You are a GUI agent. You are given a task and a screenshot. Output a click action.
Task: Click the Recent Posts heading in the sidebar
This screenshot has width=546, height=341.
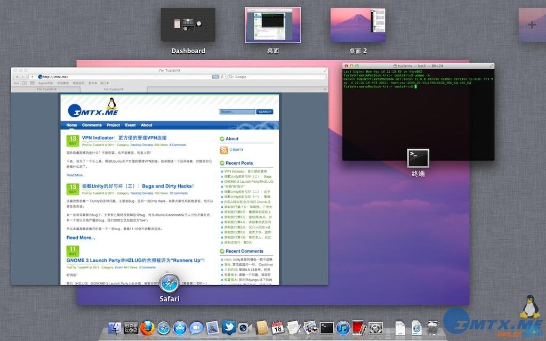pos(239,163)
